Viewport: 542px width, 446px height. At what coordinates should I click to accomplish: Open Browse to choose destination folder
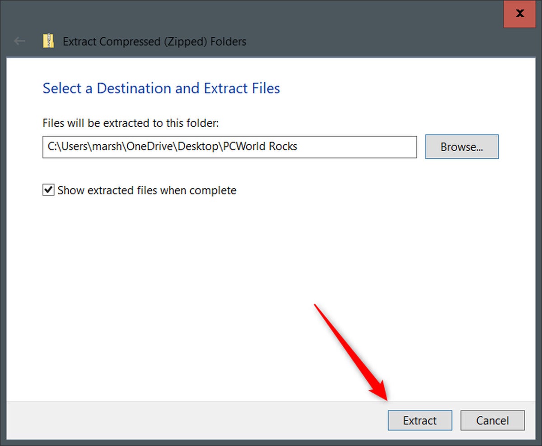[462, 147]
